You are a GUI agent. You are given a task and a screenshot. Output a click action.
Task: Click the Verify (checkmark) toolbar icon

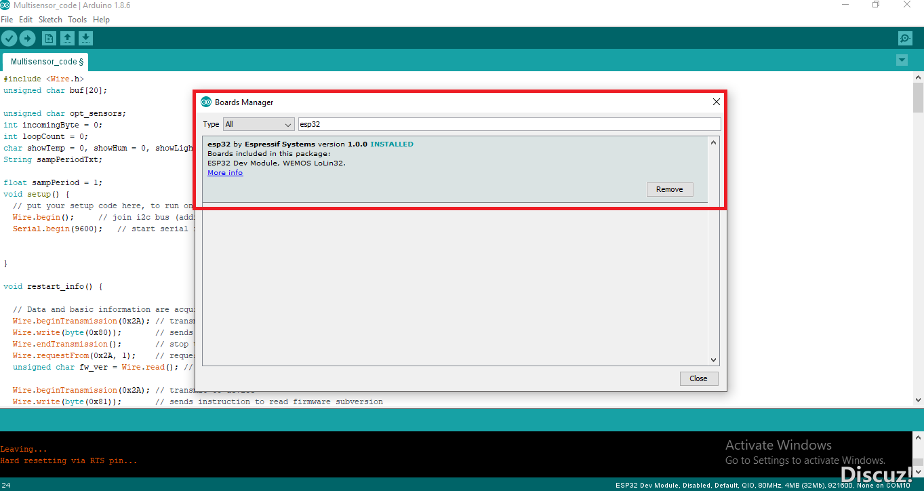[9, 39]
